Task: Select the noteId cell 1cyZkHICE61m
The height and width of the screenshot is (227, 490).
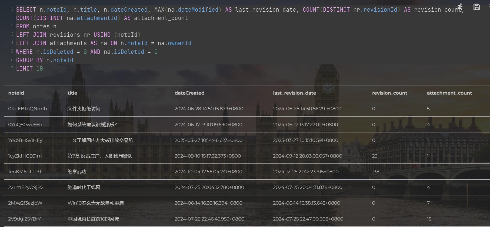Action: pyautogui.click(x=25, y=156)
